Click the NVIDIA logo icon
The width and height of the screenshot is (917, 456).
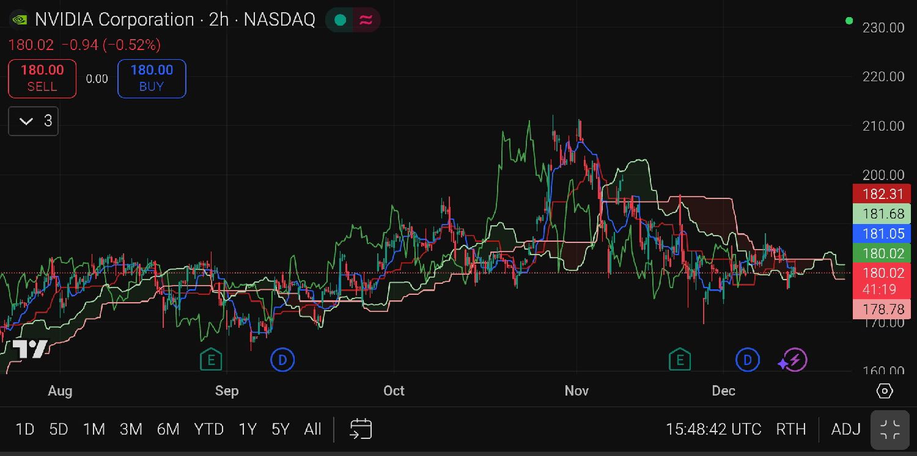[x=19, y=20]
